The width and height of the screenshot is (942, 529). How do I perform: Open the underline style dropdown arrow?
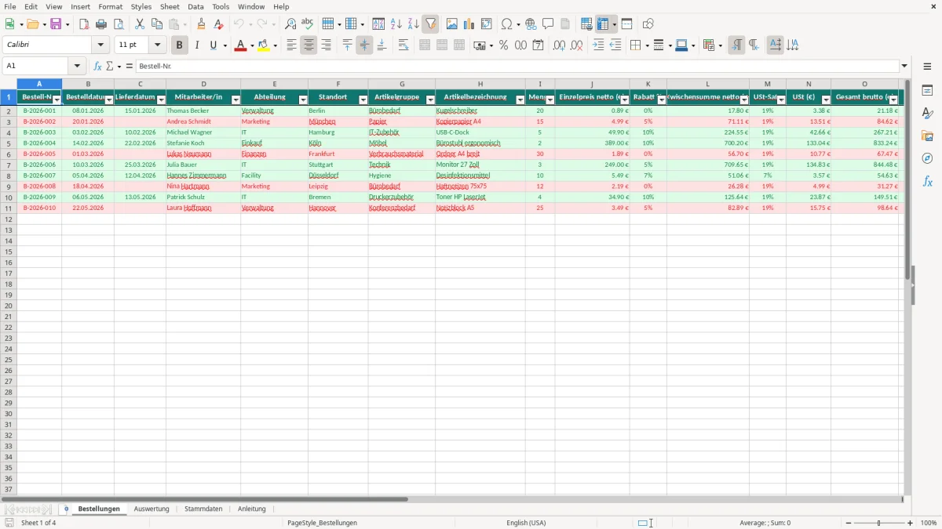[x=225, y=45]
